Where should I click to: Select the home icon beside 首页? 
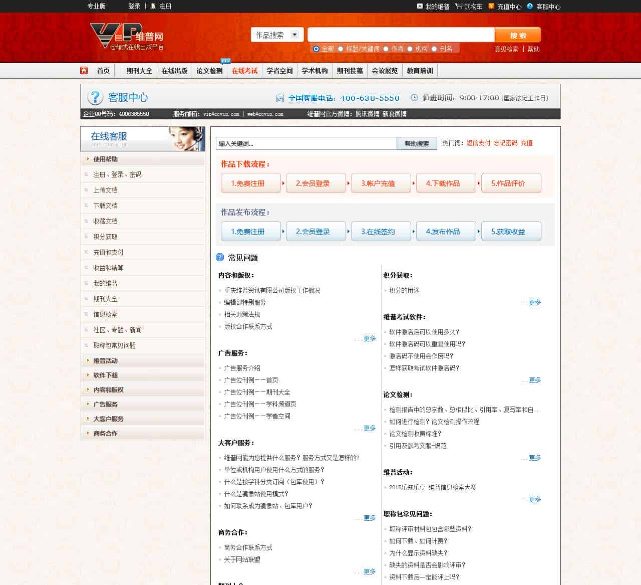83,71
